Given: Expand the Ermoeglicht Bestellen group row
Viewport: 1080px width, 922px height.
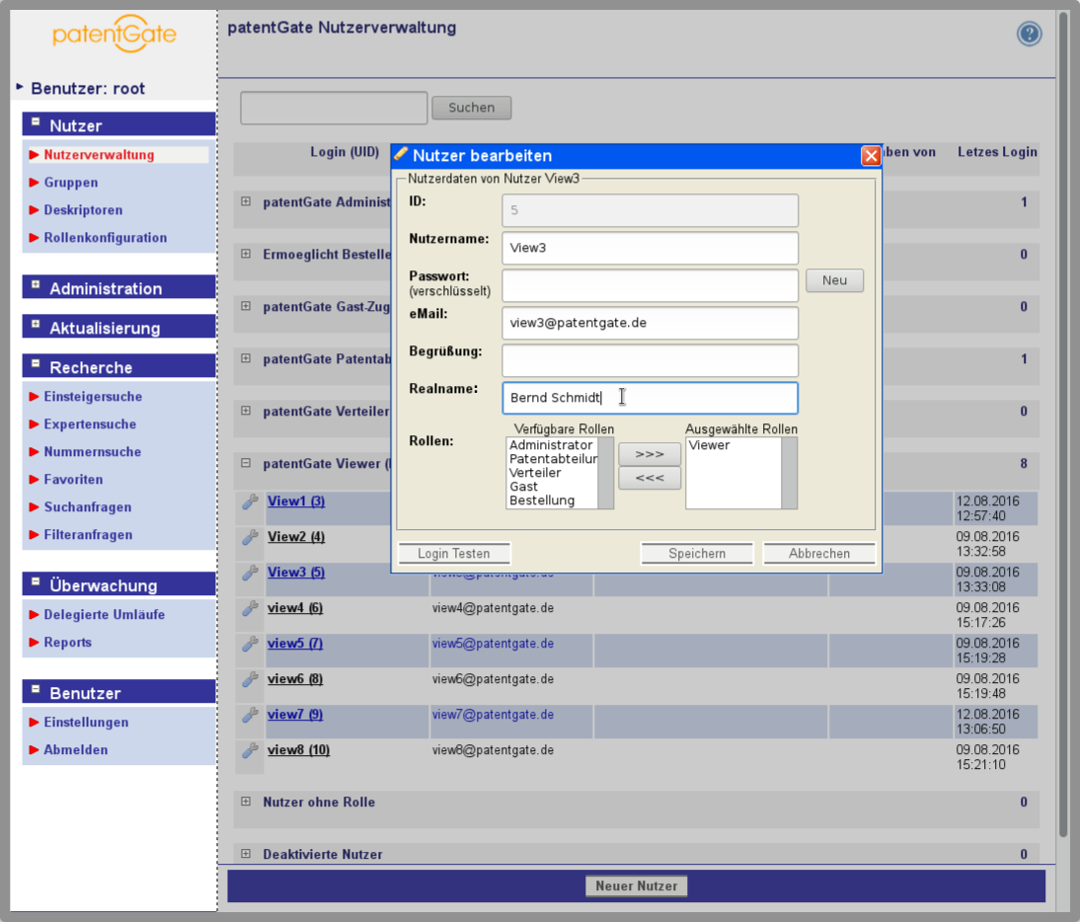Looking at the screenshot, I should [246, 254].
